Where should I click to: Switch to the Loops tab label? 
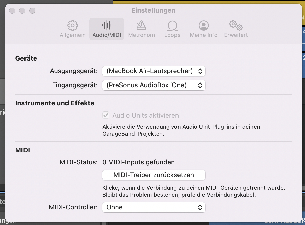click(172, 35)
